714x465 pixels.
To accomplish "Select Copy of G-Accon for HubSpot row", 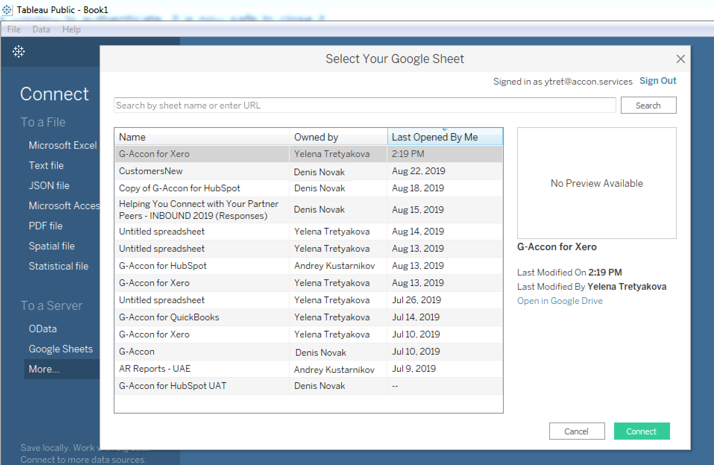I will pyautogui.click(x=309, y=188).
